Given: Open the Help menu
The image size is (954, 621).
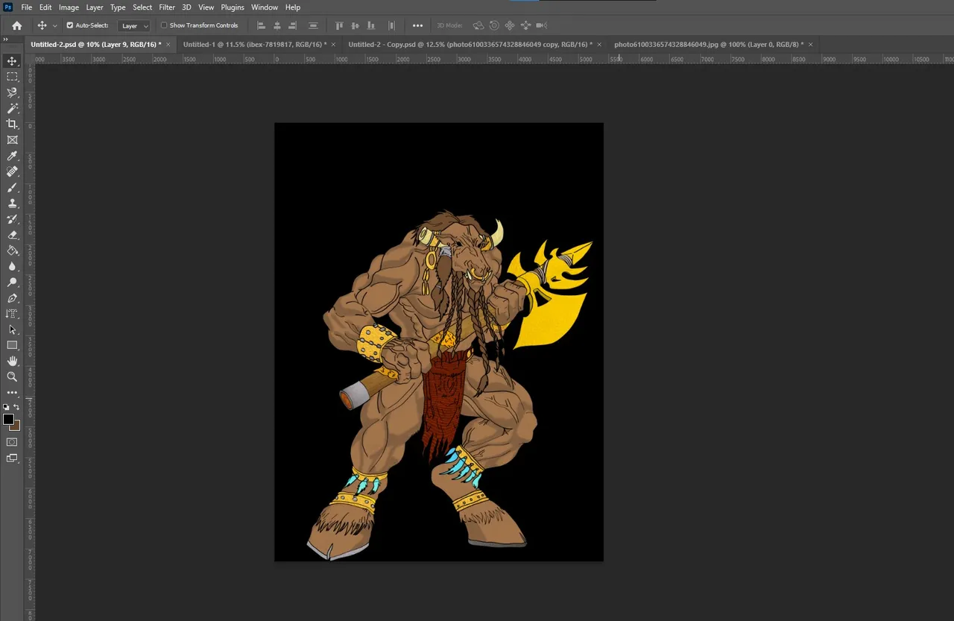Looking at the screenshot, I should pos(293,7).
